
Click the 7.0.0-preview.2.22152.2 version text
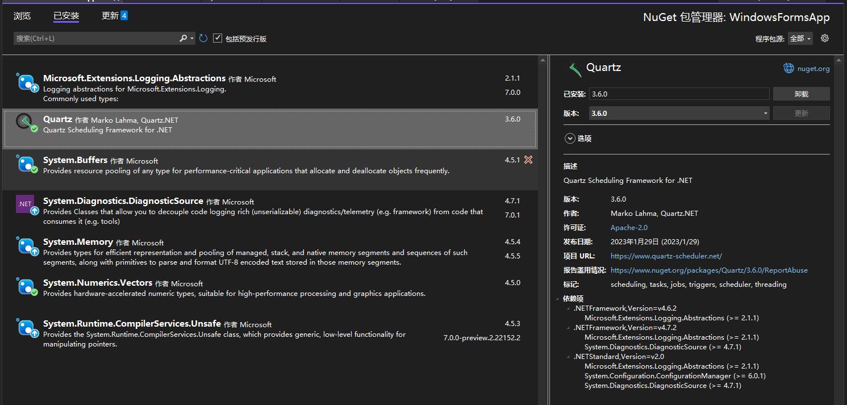[482, 337]
